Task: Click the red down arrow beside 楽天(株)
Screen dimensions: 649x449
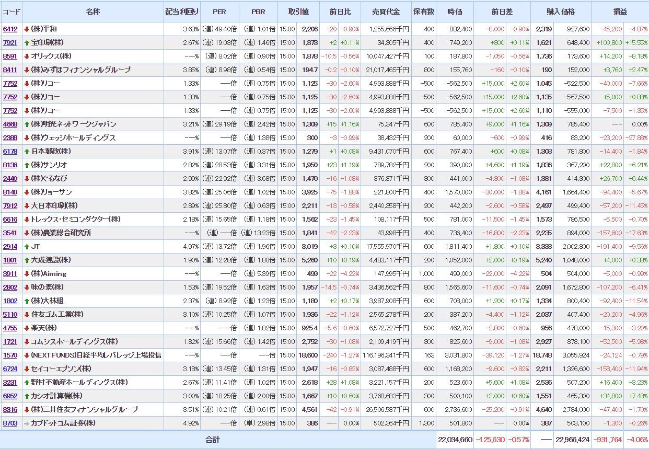Action: (x=27, y=328)
